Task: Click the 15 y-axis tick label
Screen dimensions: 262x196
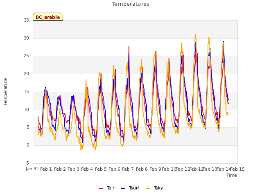Action: [26, 91]
